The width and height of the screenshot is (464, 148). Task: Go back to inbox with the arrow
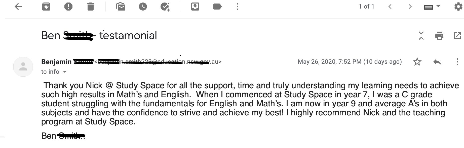coord(18,7)
